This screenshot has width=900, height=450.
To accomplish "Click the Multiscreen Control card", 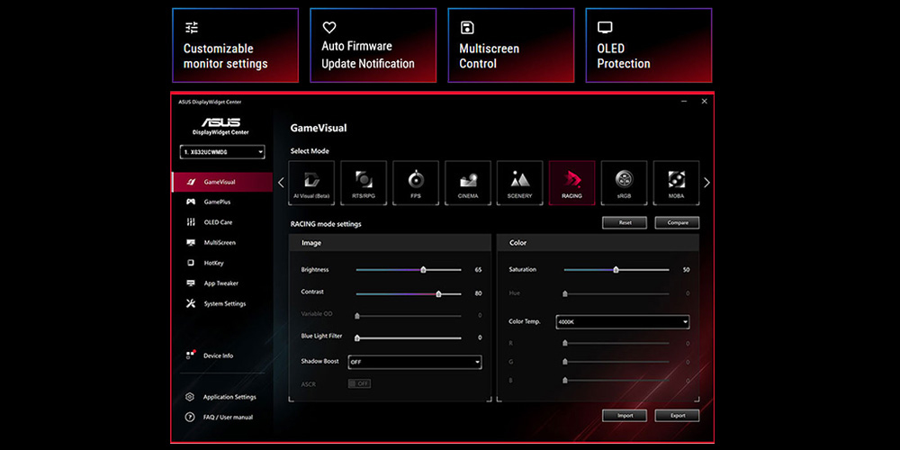I will (511, 45).
